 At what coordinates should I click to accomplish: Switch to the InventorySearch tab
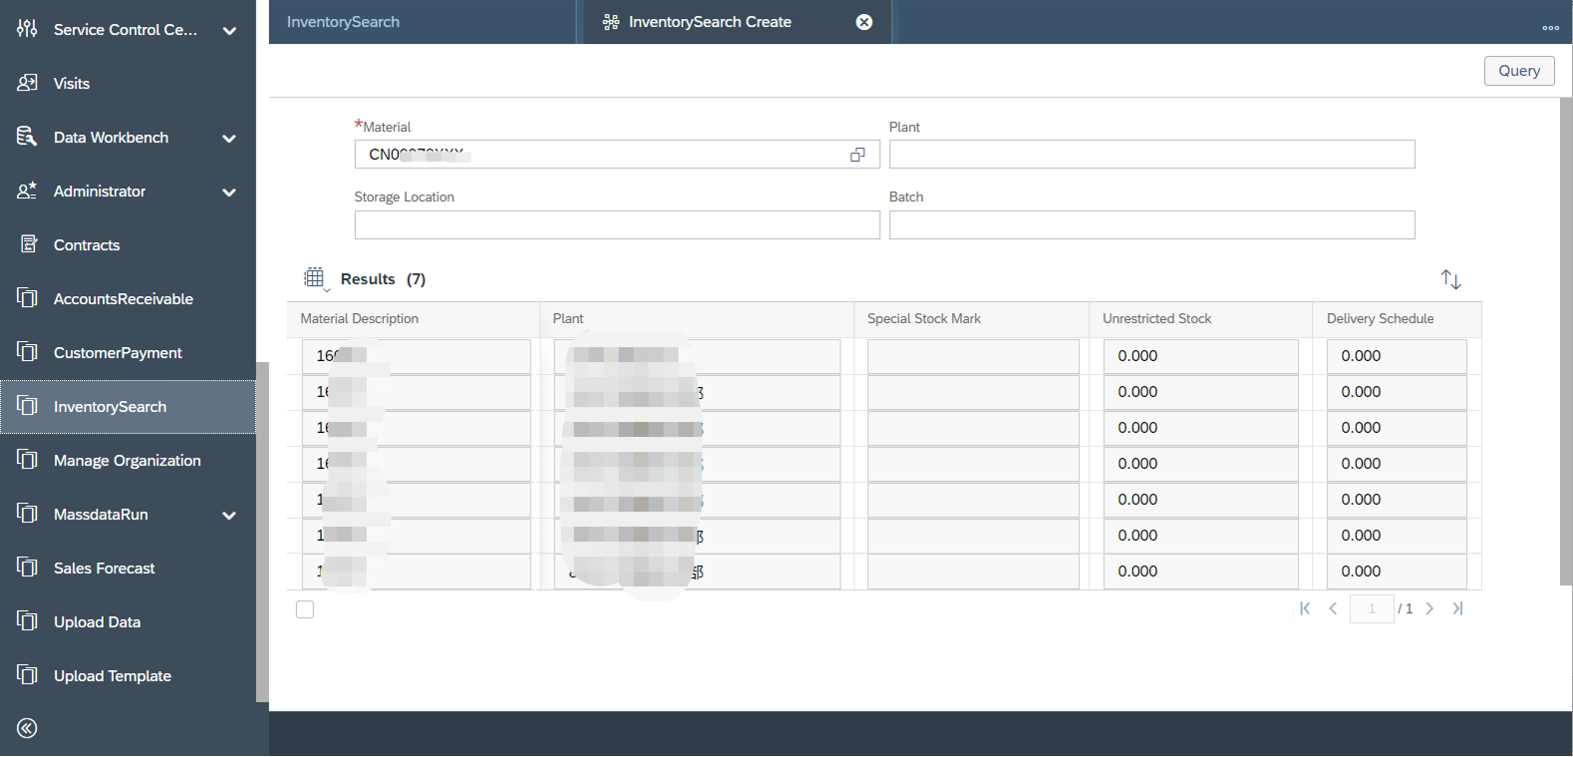tap(343, 22)
